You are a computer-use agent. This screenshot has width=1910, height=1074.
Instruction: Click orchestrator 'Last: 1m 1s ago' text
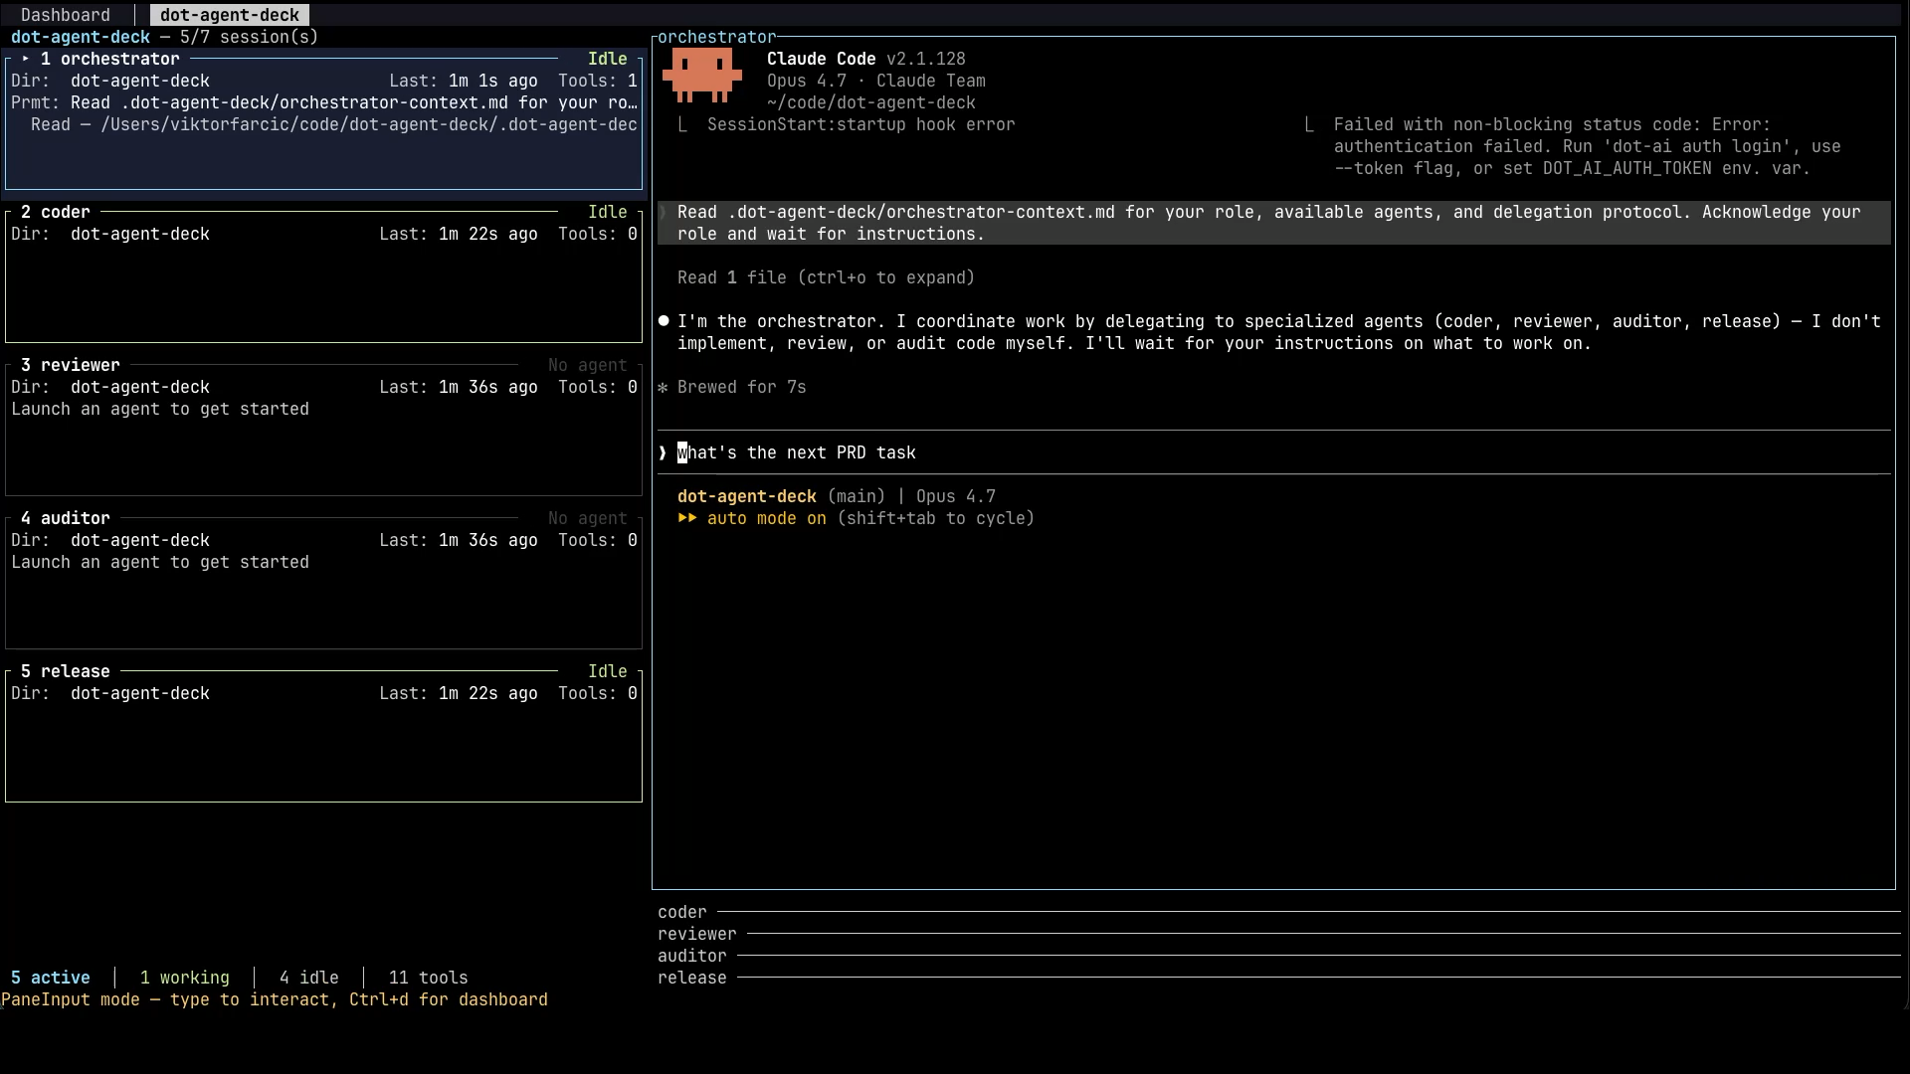(x=464, y=81)
